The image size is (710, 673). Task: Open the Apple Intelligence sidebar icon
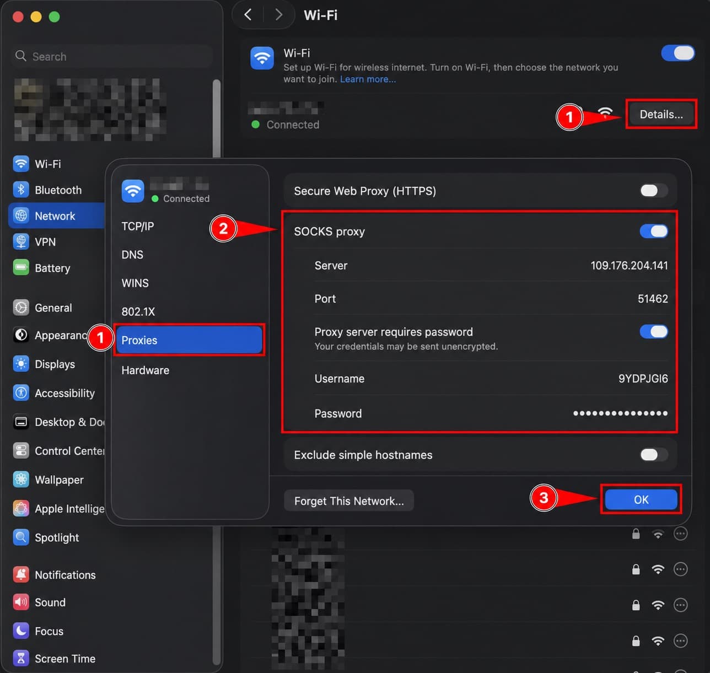pos(21,508)
